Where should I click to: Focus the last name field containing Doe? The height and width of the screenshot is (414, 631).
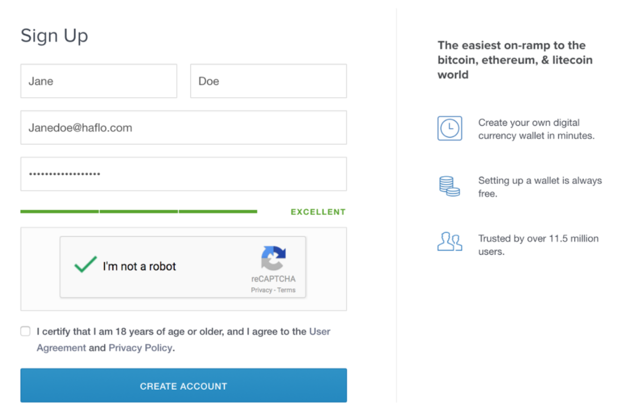tap(269, 81)
